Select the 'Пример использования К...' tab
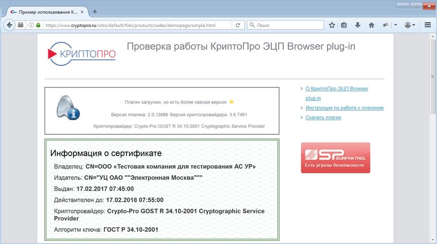This screenshot has height=244, width=437. pos(47,12)
